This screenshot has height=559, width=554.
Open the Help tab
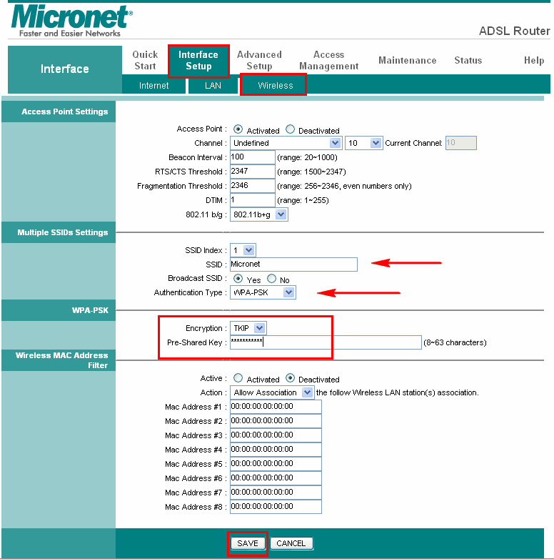point(534,60)
